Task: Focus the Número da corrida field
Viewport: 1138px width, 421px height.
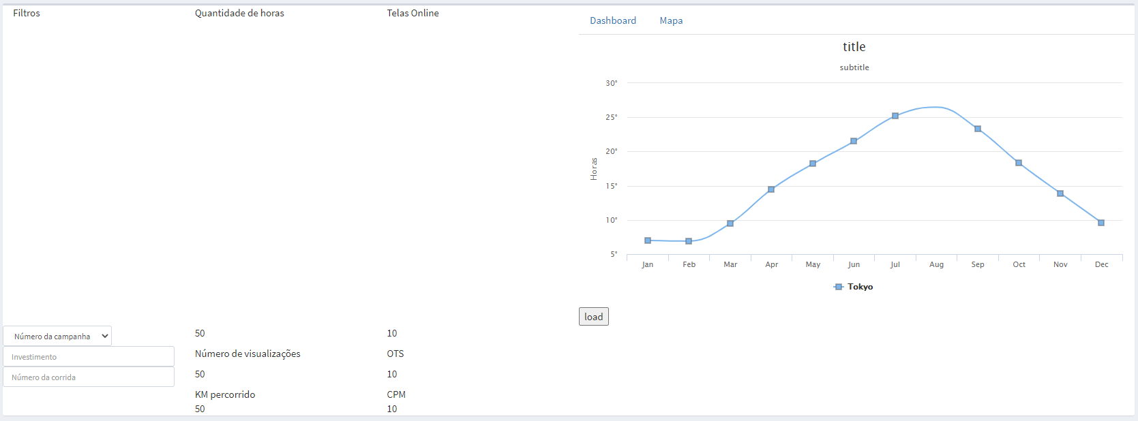Action: 89,377
